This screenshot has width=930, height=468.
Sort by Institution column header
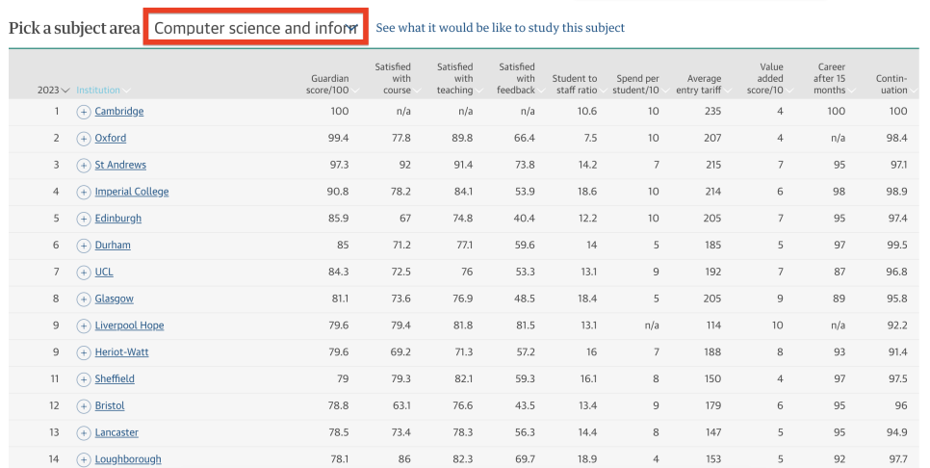tap(103, 91)
